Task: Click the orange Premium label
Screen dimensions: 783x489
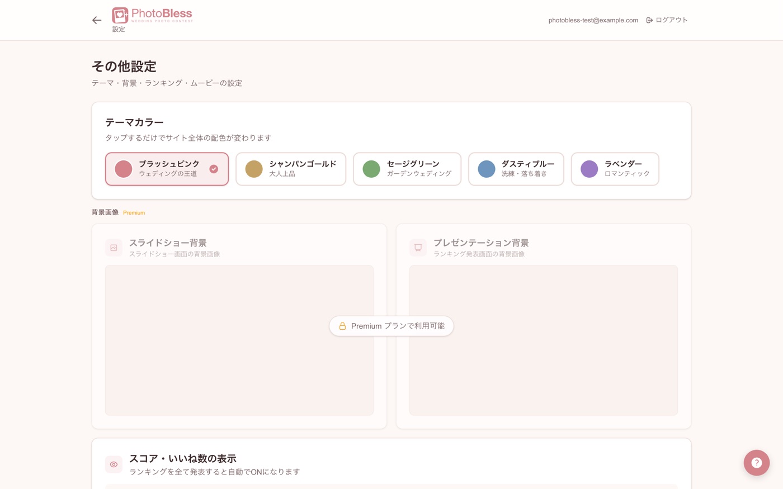Action: tap(134, 213)
